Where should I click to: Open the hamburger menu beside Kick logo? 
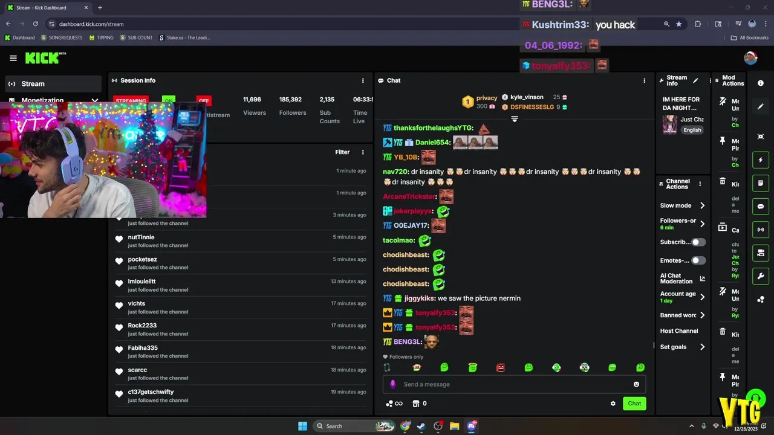click(x=13, y=58)
